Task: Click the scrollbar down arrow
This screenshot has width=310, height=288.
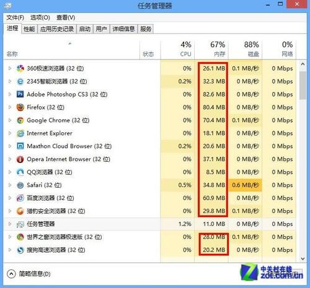Action: [x=303, y=259]
